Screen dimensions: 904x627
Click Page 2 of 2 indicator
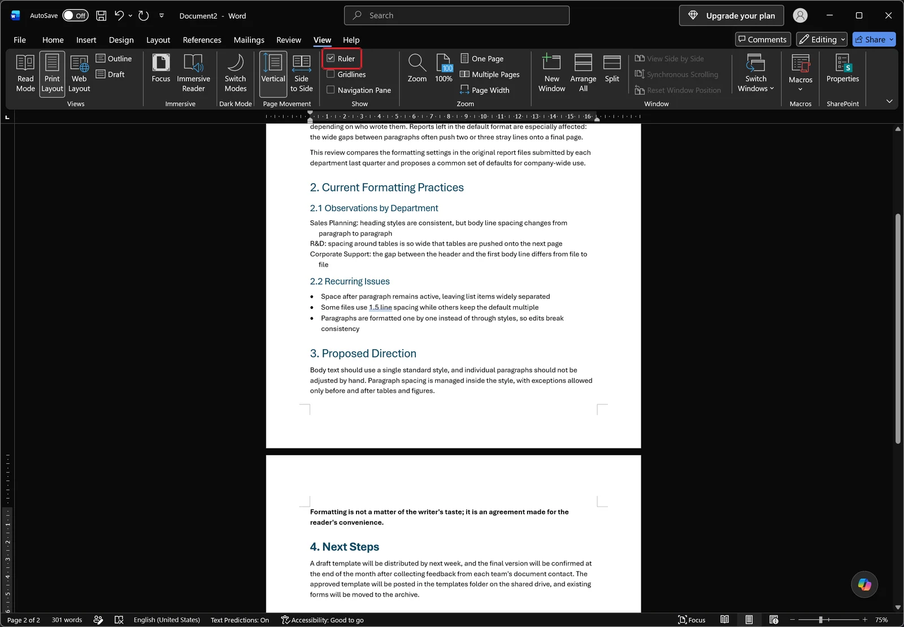[x=24, y=620]
